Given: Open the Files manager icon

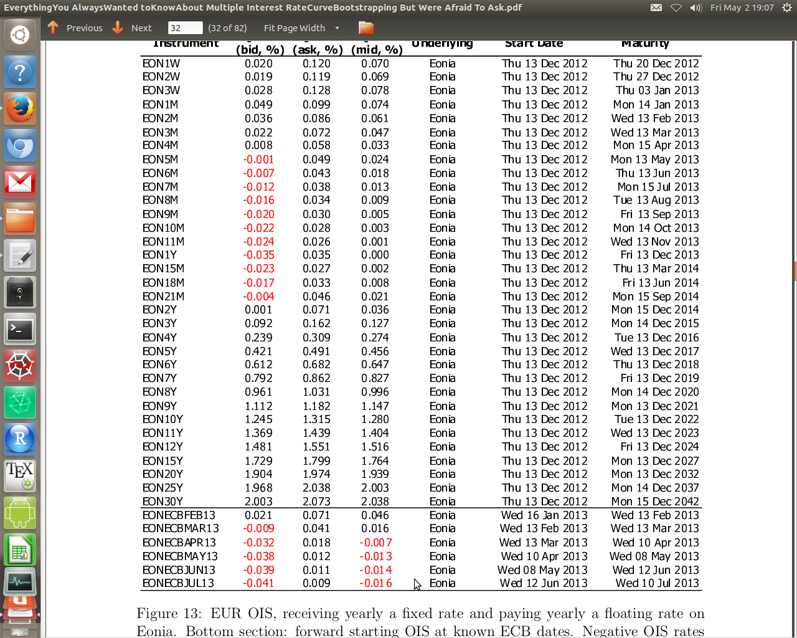Looking at the screenshot, I should click(x=20, y=219).
